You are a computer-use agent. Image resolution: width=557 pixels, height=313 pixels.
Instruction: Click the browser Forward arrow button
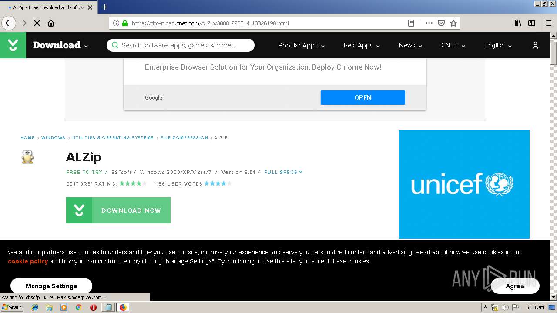(x=23, y=23)
